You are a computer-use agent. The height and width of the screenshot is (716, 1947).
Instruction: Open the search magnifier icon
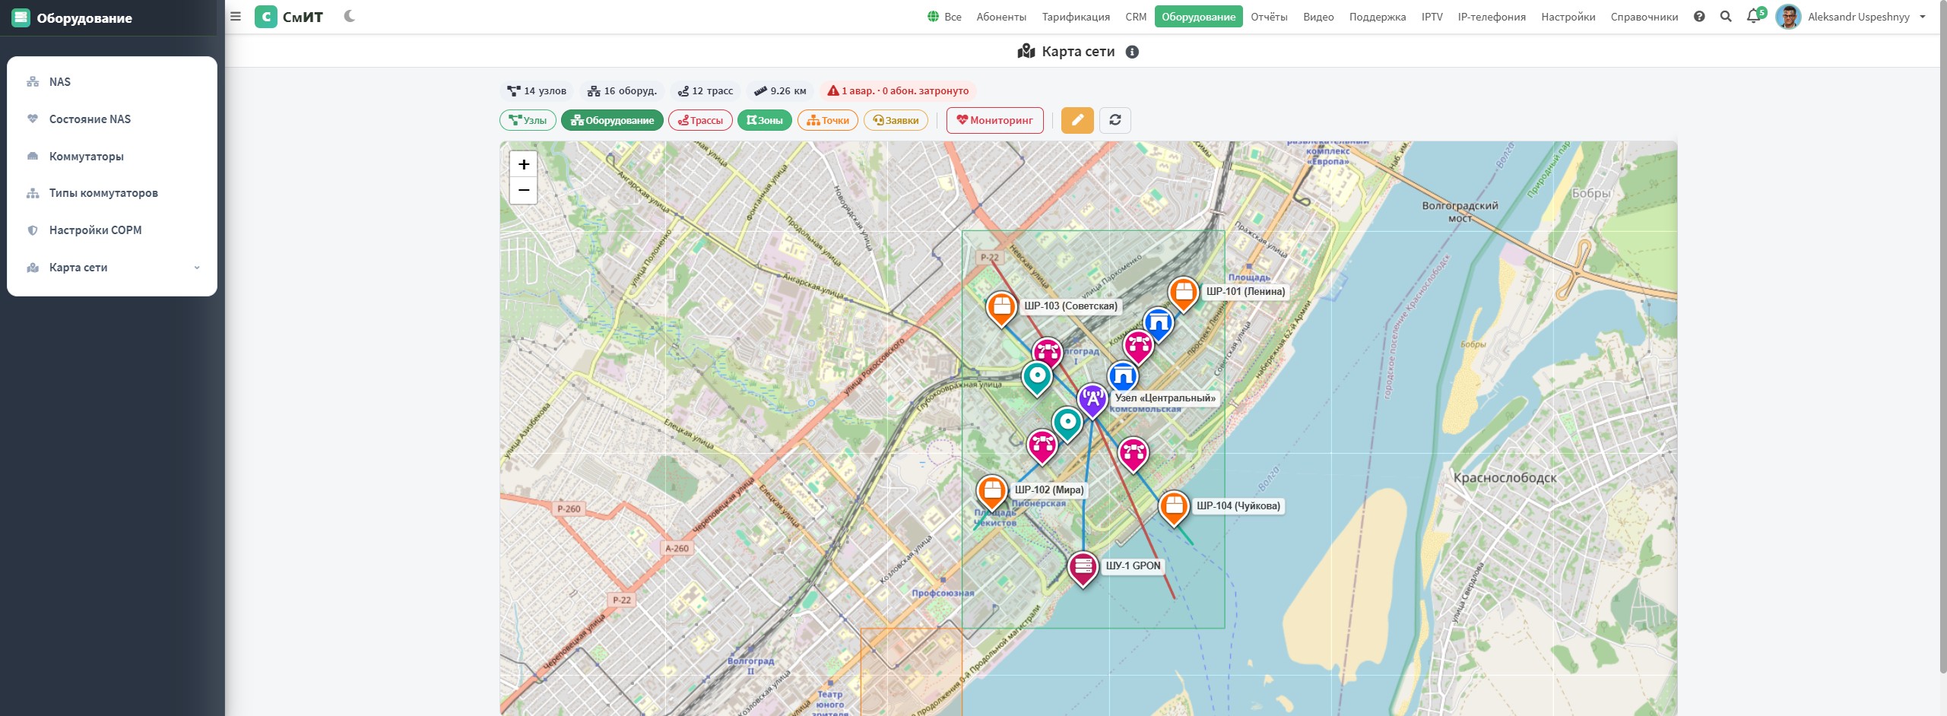pos(1726,17)
